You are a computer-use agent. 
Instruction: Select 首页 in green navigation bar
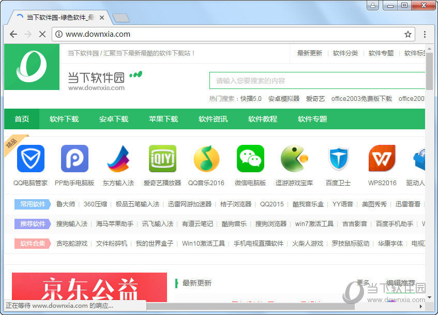coord(22,119)
